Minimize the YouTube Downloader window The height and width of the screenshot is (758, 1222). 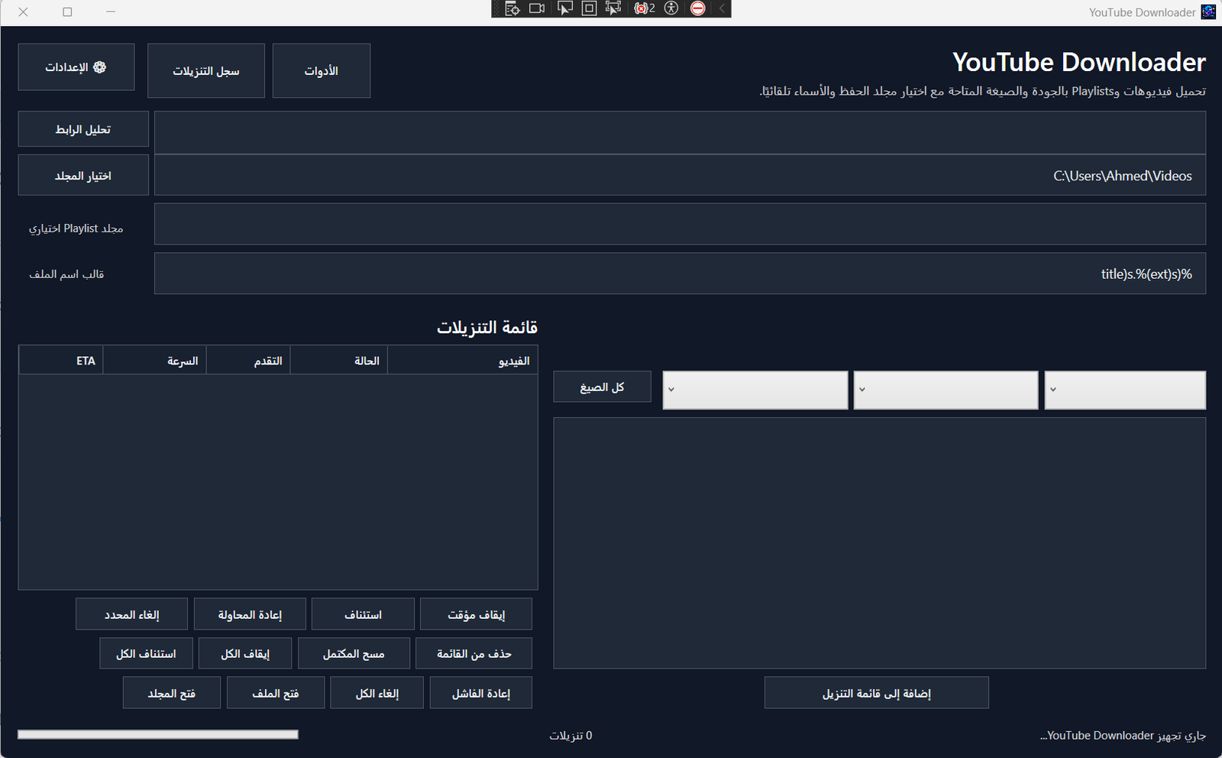111,11
